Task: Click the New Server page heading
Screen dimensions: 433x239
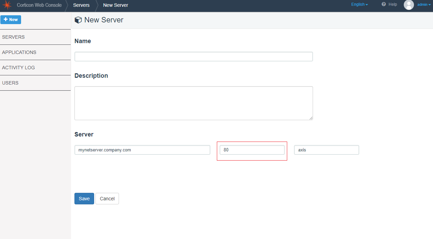Action: pyautogui.click(x=104, y=20)
